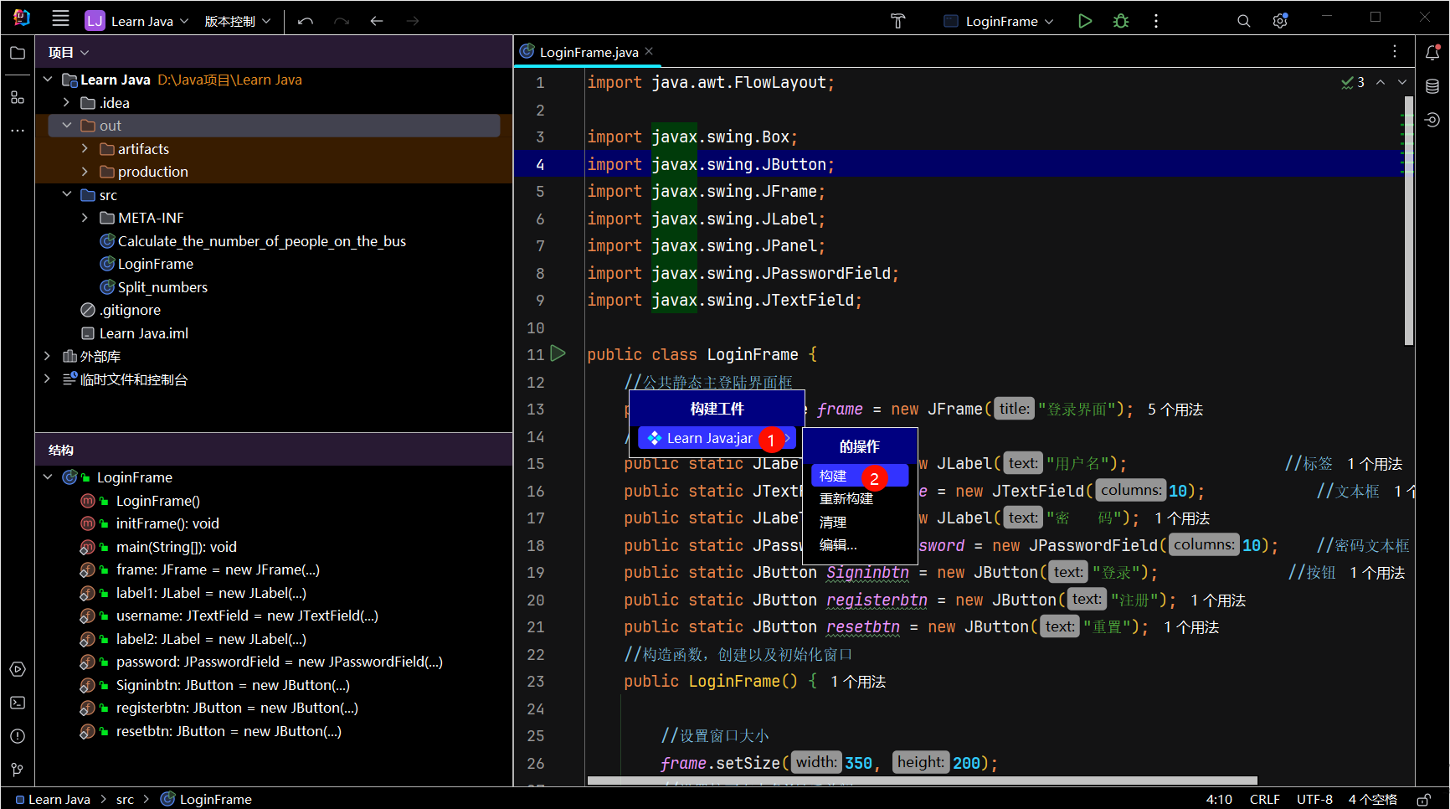The width and height of the screenshot is (1450, 809).
Task: Select Learn Java.iml file
Action: tap(143, 333)
